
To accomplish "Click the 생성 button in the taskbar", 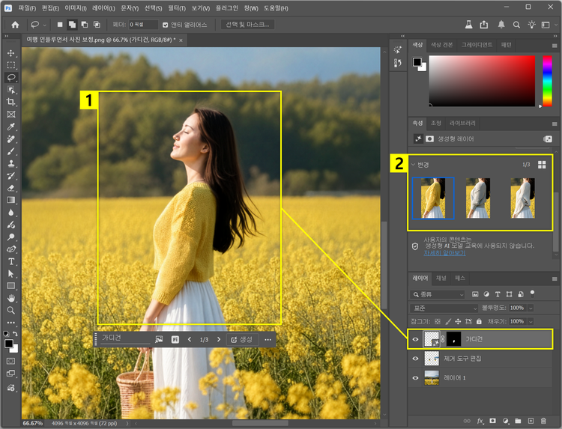I will click(241, 339).
